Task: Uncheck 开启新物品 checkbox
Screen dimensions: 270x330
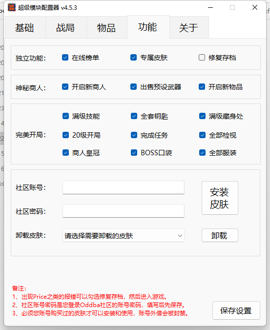Action: [202, 87]
